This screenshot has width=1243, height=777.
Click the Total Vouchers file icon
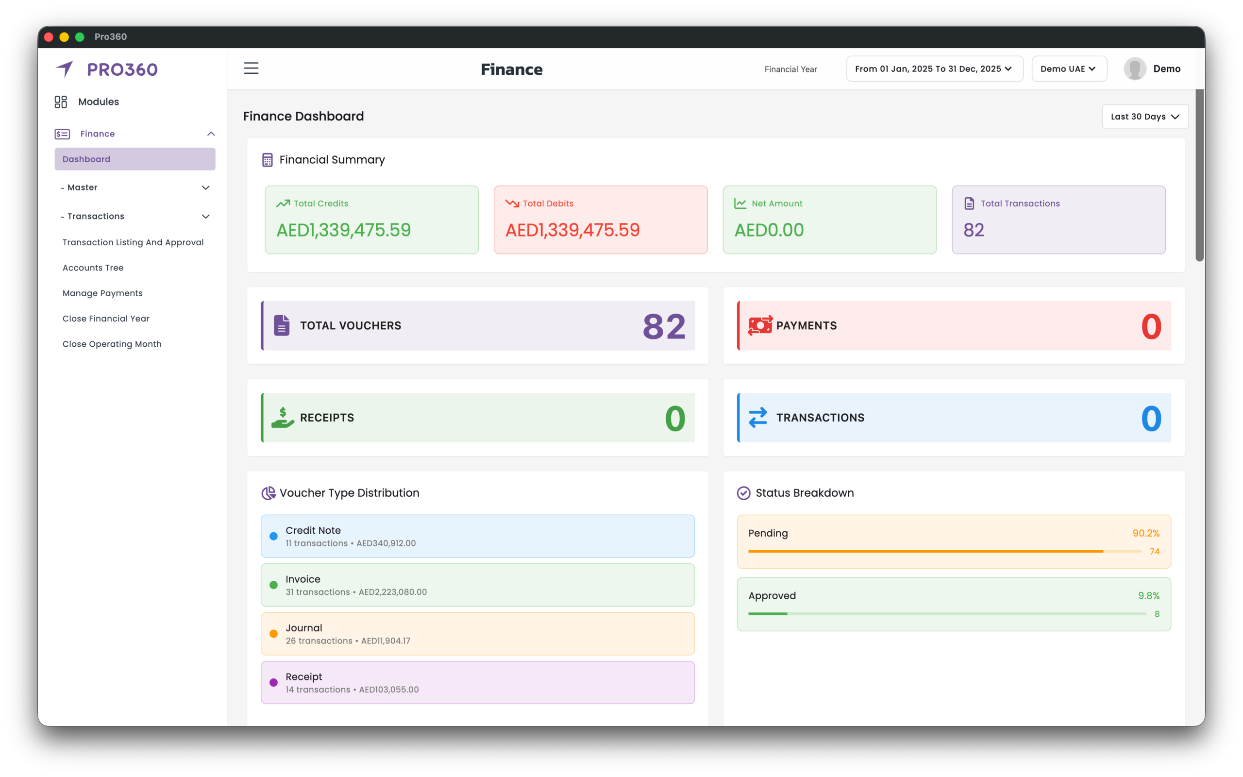[282, 325]
